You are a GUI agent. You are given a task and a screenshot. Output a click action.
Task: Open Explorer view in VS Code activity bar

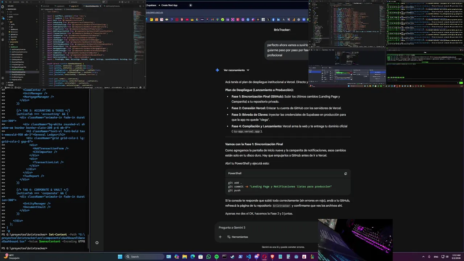[3, 7]
